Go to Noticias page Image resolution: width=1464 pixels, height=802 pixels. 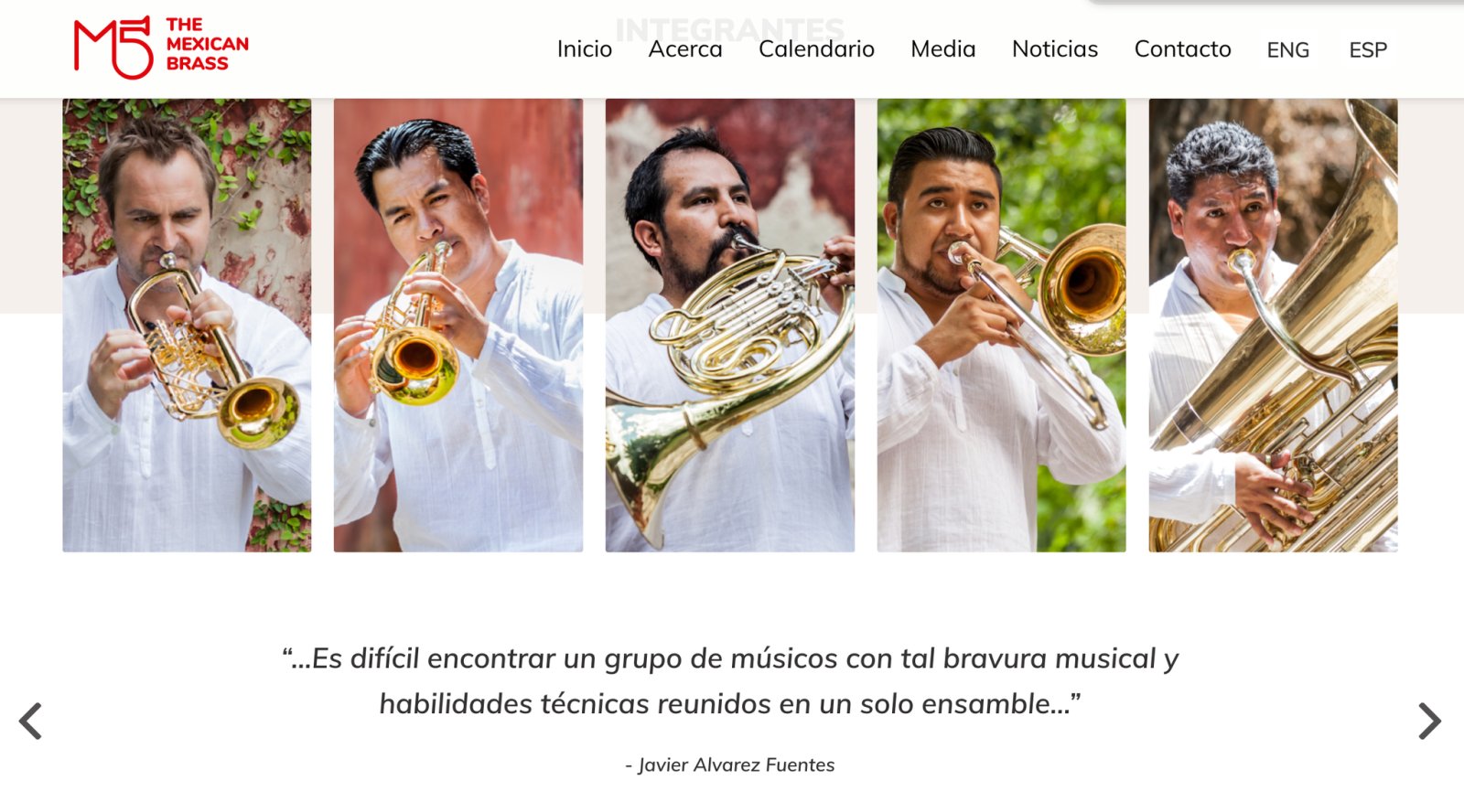coord(1055,49)
